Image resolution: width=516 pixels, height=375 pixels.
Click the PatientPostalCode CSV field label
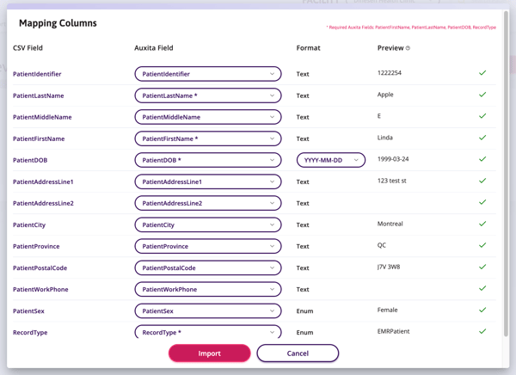click(40, 268)
